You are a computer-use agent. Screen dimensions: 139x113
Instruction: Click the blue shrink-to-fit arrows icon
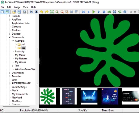point(71,12)
